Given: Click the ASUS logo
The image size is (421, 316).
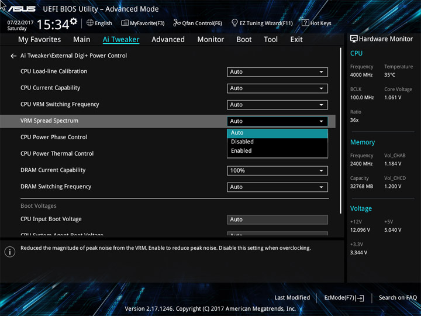Looking at the screenshot, I should [x=22, y=9].
